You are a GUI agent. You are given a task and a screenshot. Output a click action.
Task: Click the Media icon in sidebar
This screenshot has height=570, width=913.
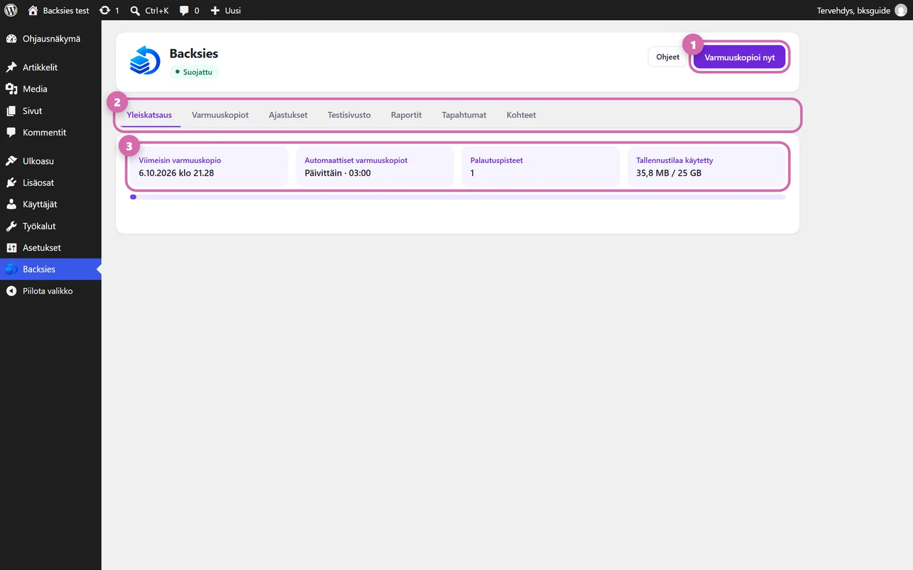point(11,89)
